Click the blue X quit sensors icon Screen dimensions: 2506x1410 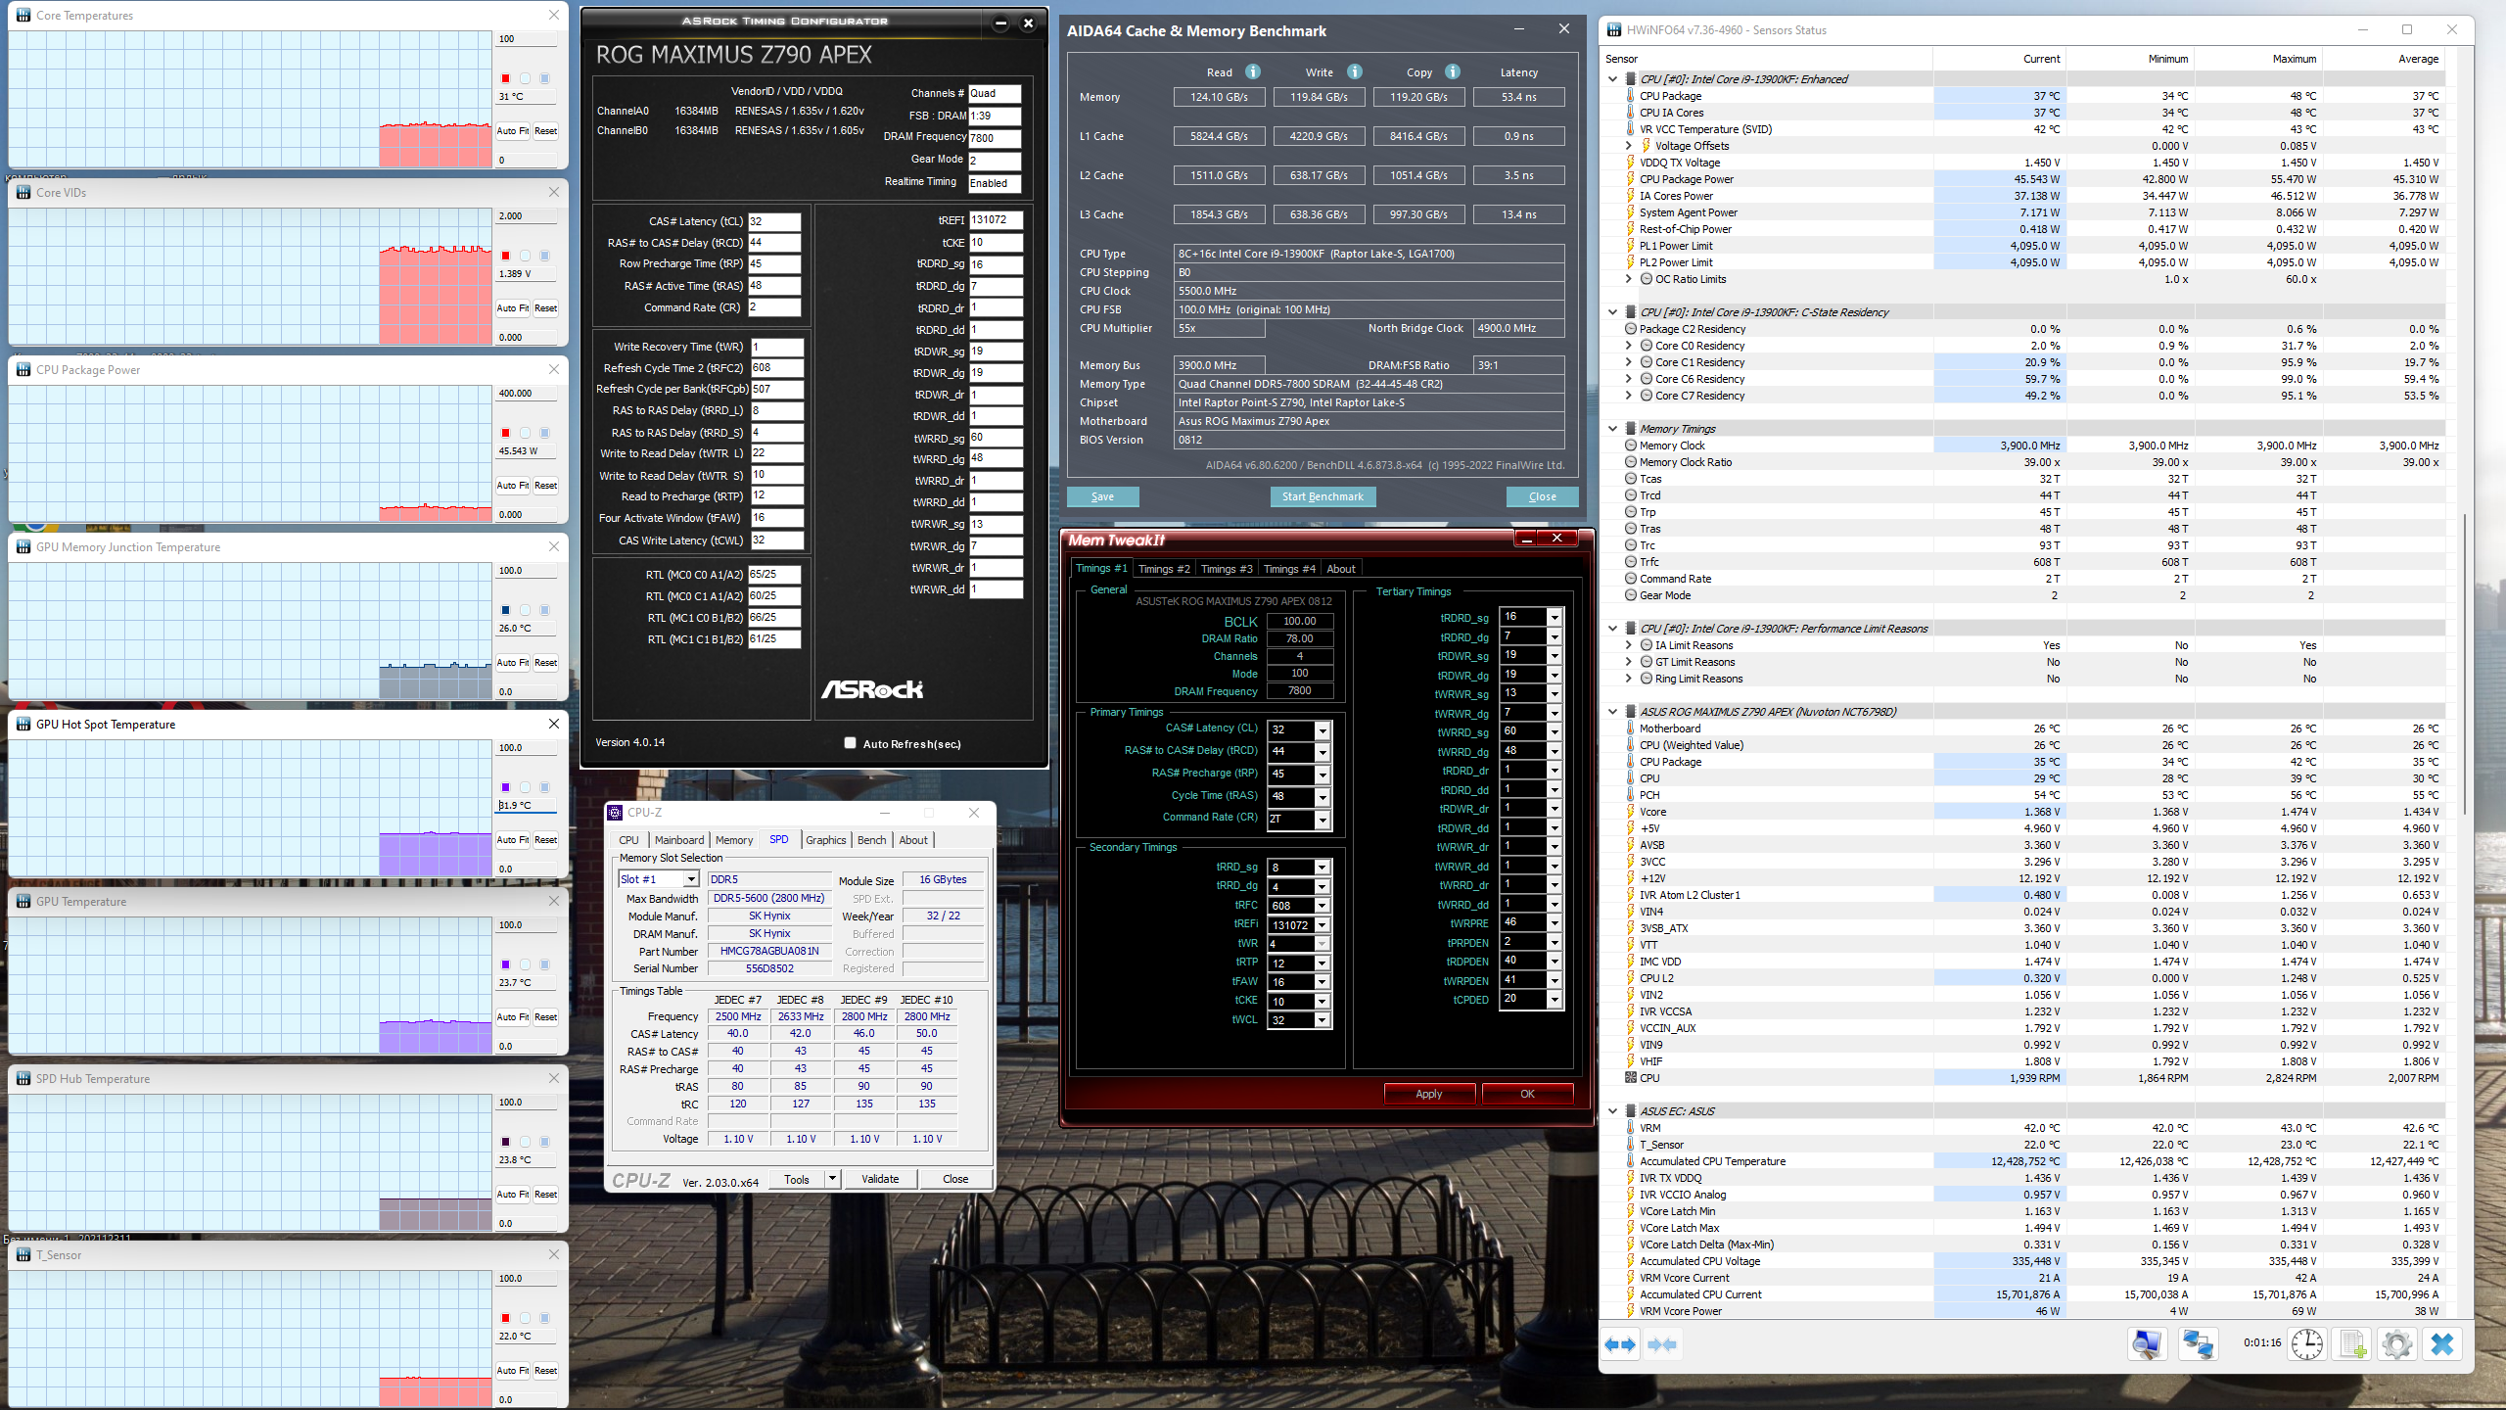click(2442, 1344)
